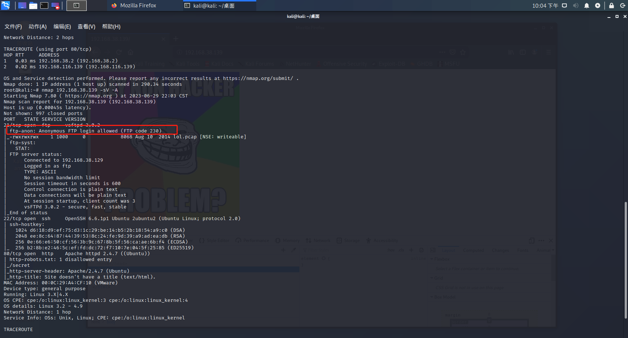Open the power manager lightning icon

pos(598,5)
